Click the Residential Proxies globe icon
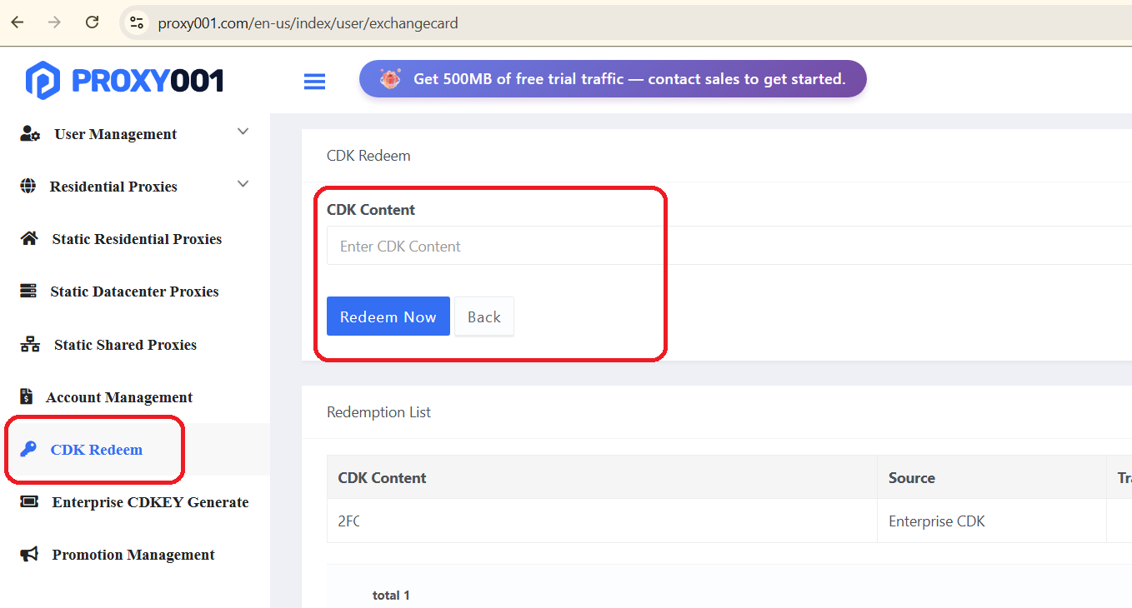1132x608 pixels. point(28,187)
